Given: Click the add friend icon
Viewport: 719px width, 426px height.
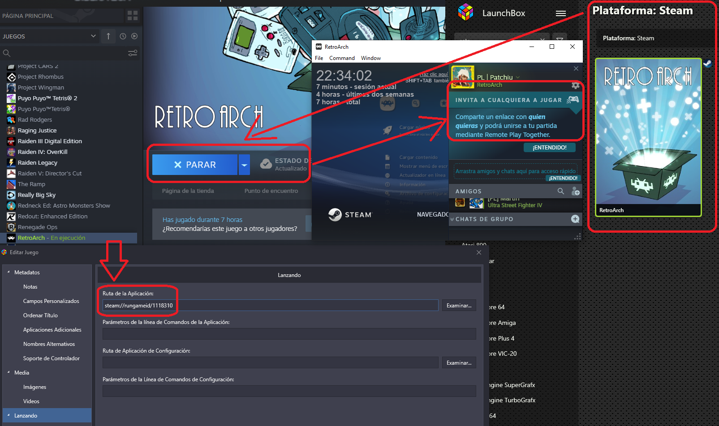Looking at the screenshot, I should (576, 192).
